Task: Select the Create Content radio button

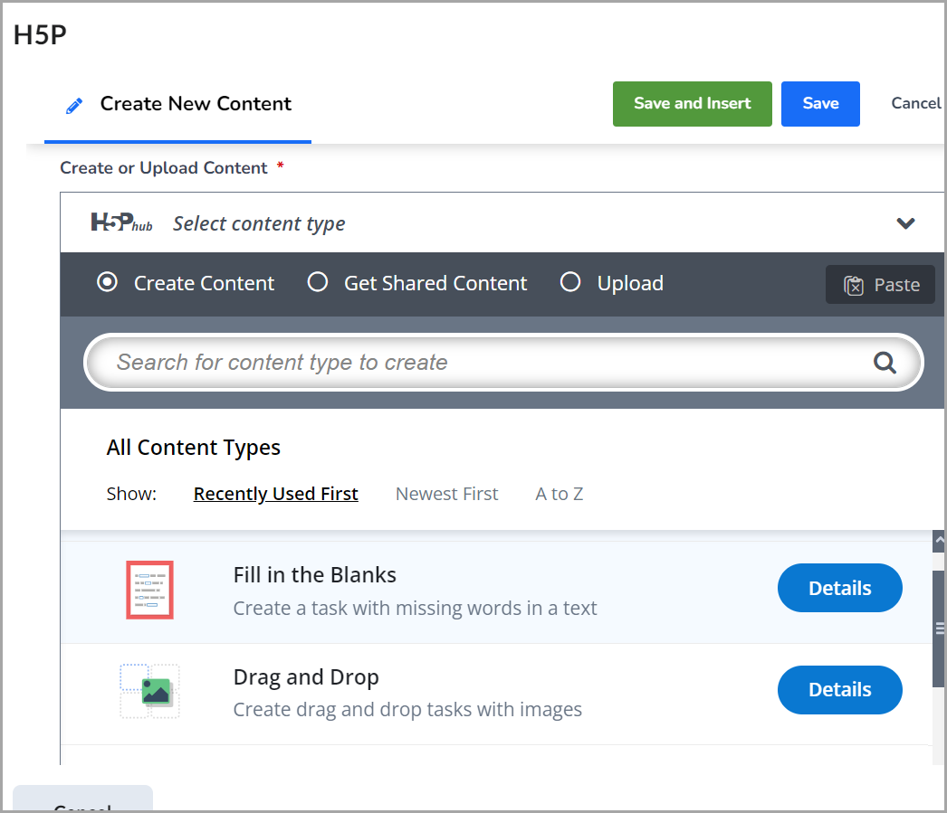Action: [x=107, y=282]
